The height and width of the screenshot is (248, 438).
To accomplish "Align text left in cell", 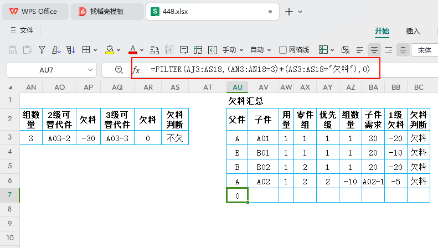I will 360,50.
